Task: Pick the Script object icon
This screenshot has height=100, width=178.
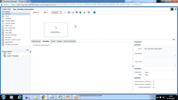Action: (x=3, y=16)
